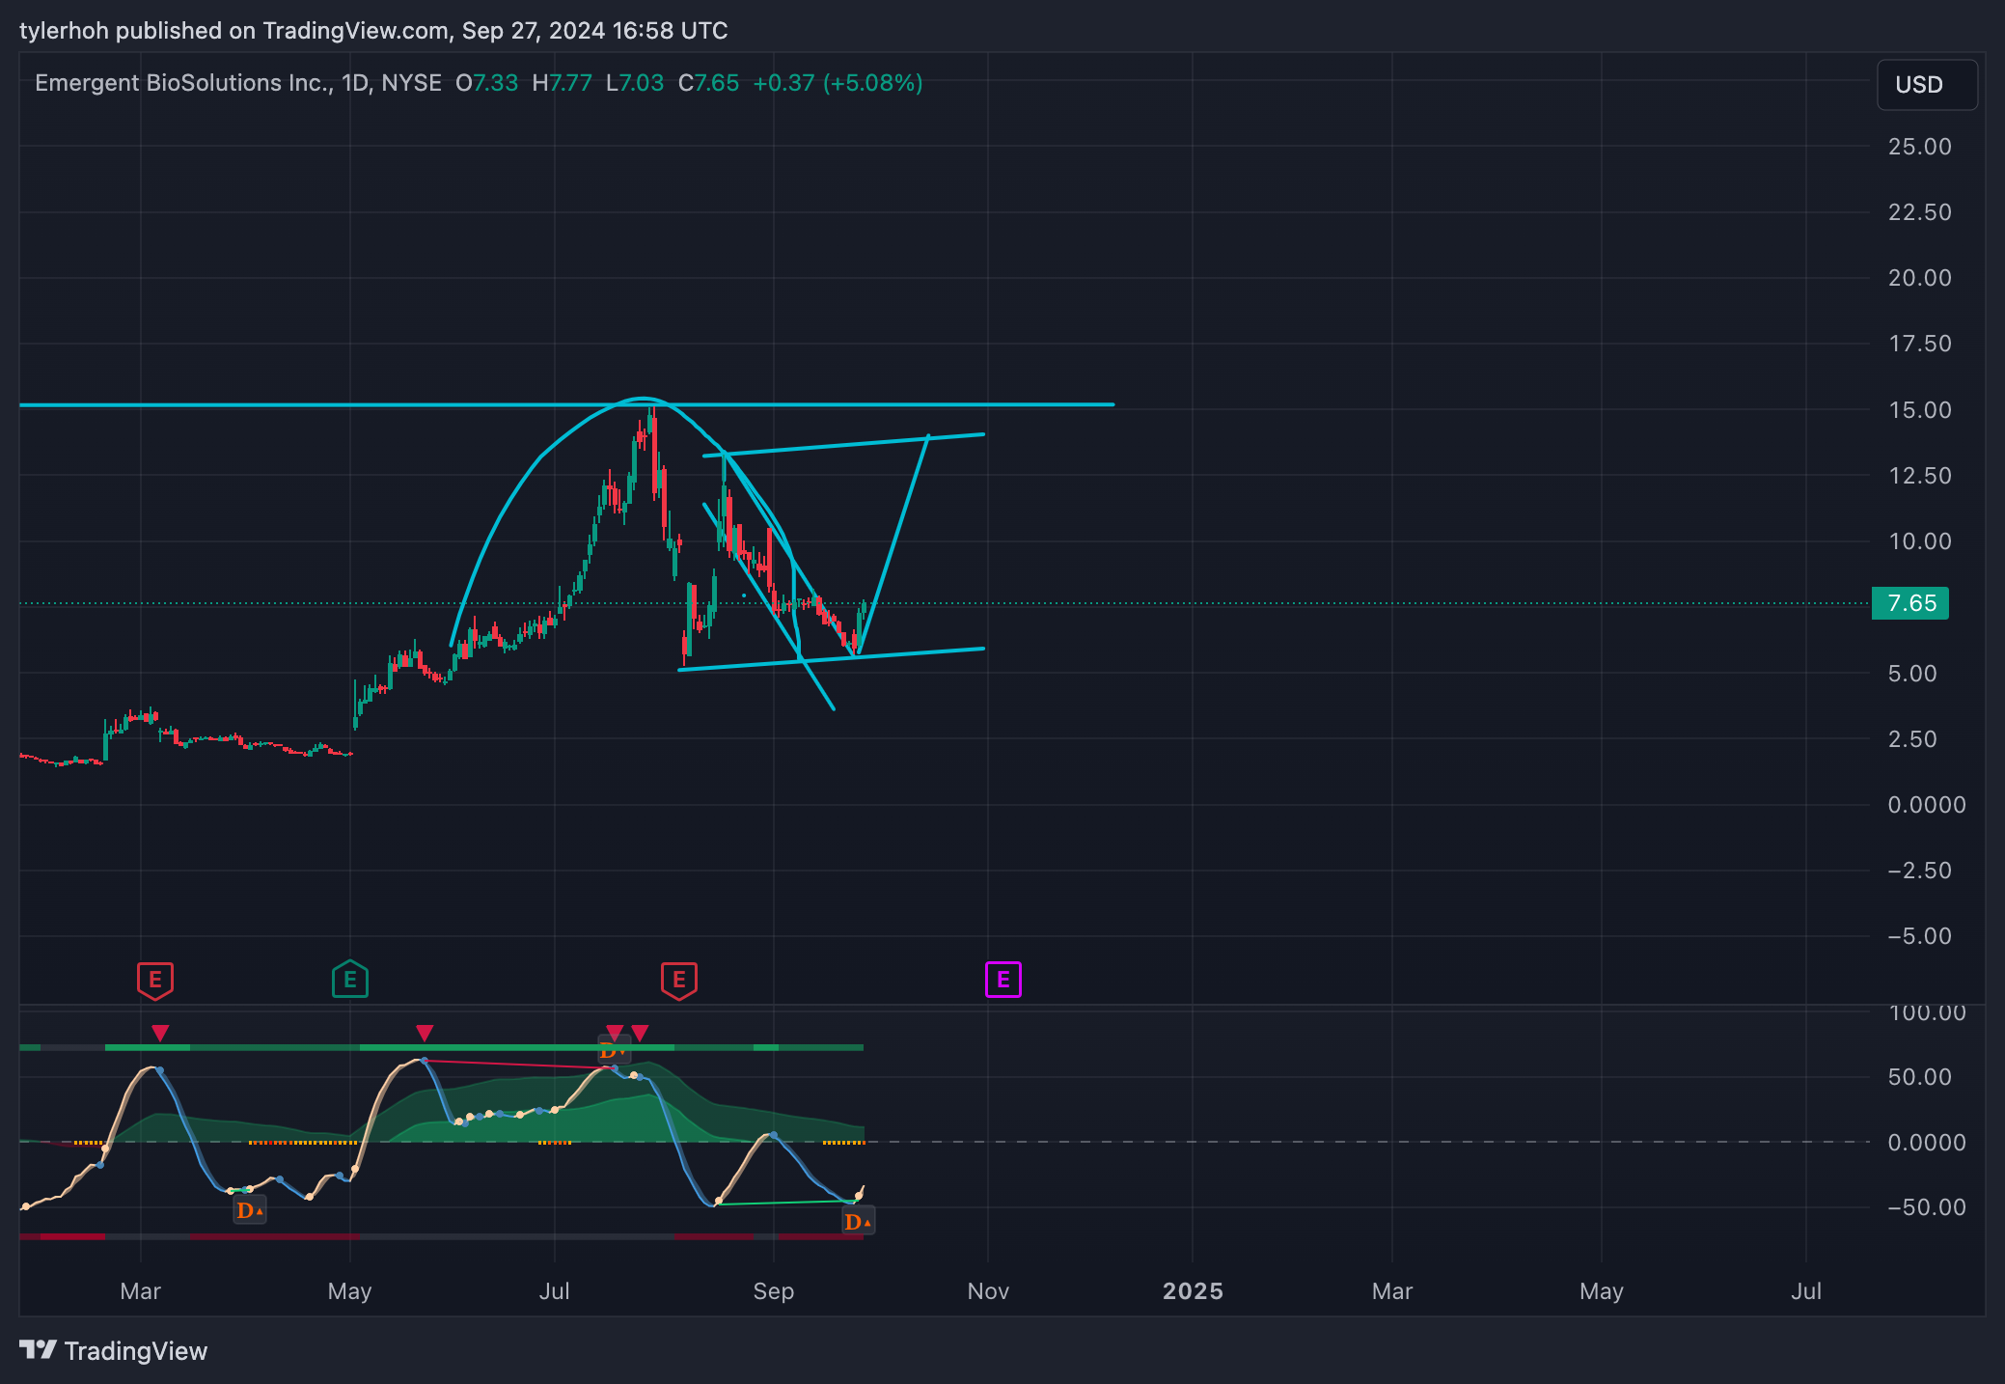Click the red earnings E marker near March
The height and width of the screenshot is (1384, 2005).
point(155,981)
